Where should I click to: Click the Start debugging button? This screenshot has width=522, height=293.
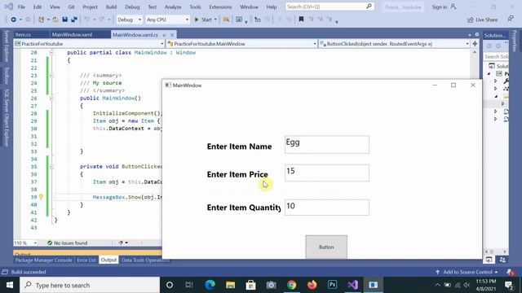tap(203, 20)
